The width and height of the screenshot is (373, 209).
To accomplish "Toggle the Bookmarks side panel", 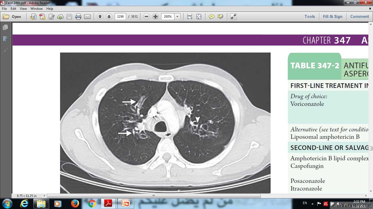I will tap(5, 39).
